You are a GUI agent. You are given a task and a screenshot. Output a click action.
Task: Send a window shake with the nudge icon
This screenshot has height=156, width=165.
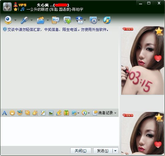28,113
